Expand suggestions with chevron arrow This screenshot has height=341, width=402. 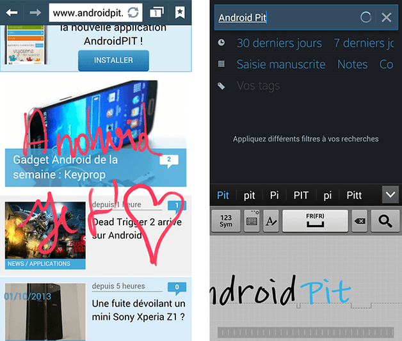pos(390,194)
